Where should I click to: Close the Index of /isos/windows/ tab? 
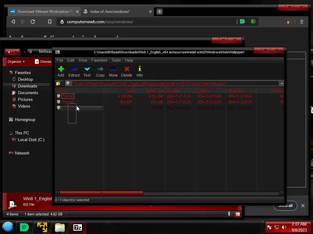[150, 12]
